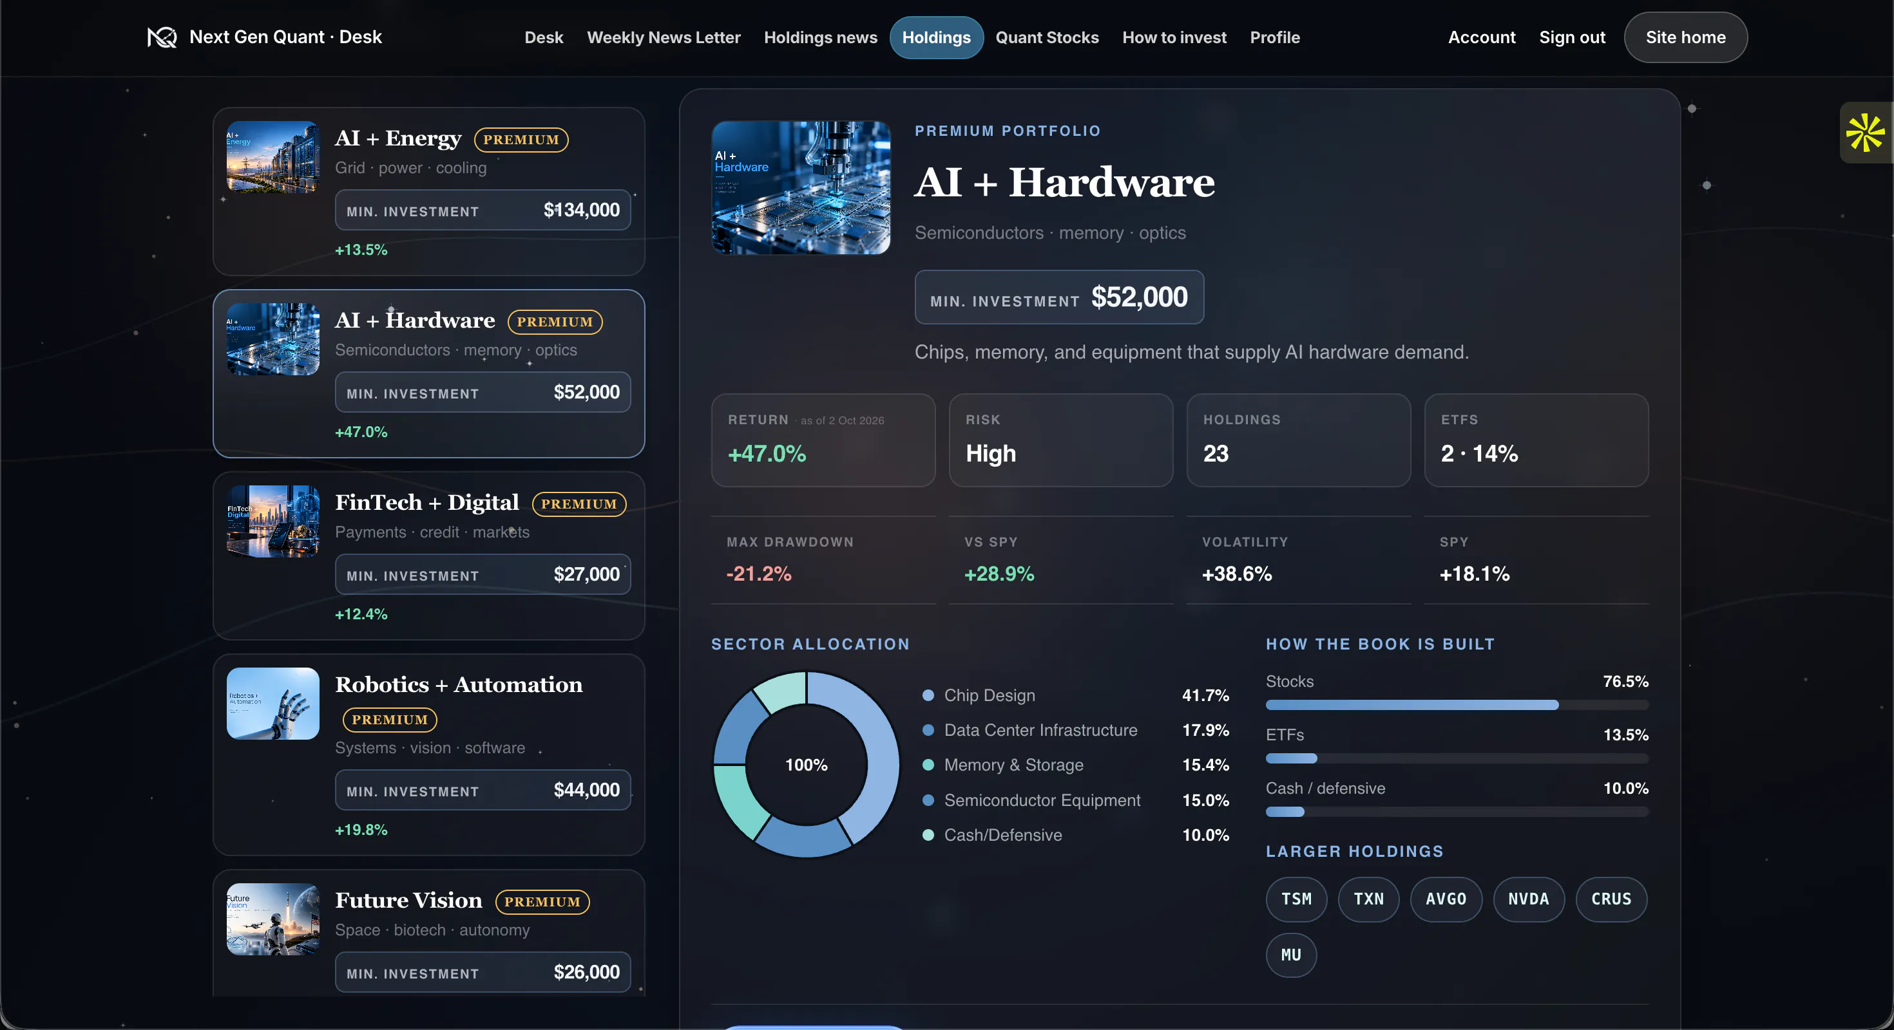The height and width of the screenshot is (1030, 1894).
Task: Open the Account link
Action: 1482,37
